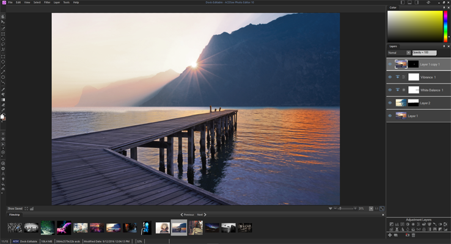The width and height of the screenshot is (451, 244).
Task: Hide the Vibrance 1 adjustment layer
Action: [x=390, y=77]
